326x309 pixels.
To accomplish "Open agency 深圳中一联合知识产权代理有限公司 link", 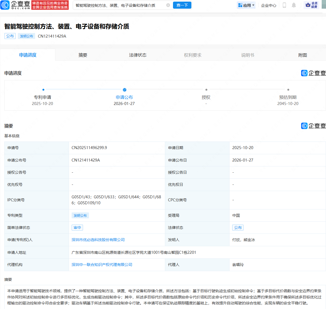I will [x=102, y=265].
